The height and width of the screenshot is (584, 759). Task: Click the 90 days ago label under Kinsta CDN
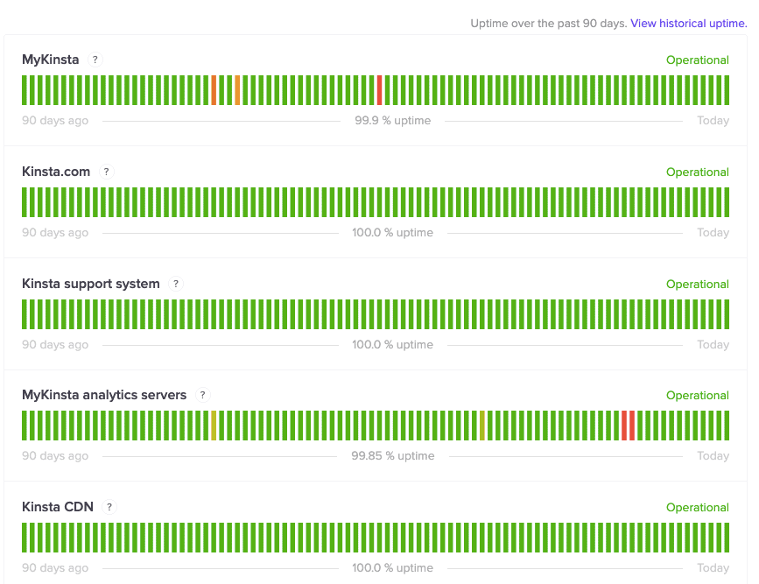(55, 567)
